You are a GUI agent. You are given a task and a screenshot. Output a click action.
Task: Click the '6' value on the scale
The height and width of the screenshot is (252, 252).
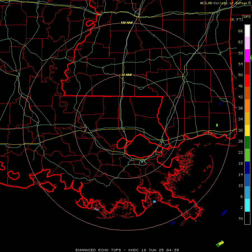click(242, 196)
